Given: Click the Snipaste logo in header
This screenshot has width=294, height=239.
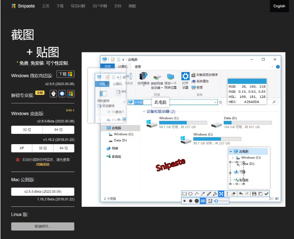Looking at the screenshot, I should click(x=23, y=6).
